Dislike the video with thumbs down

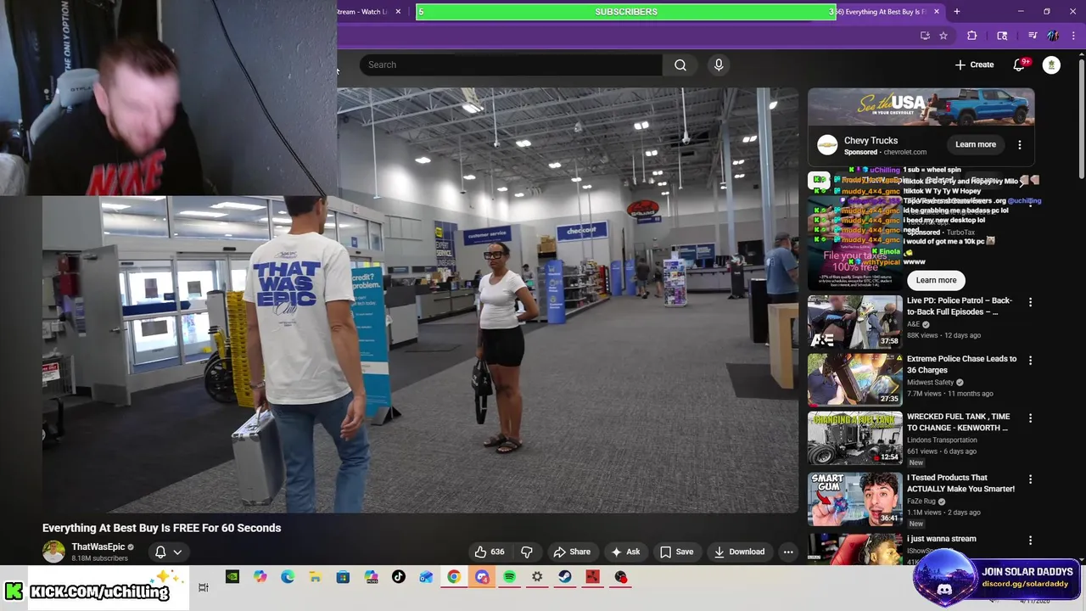[x=527, y=552]
